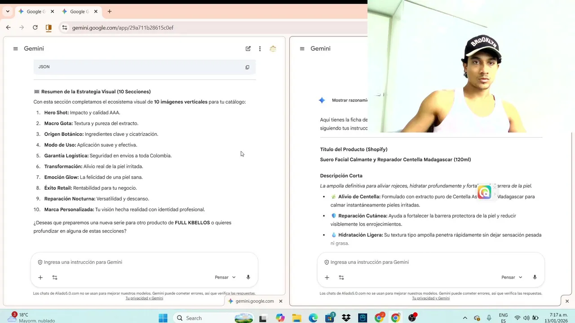Activate microphone in right Gemini pane
The width and height of the screenshot is (575, 323).
(x=535, y=277)
